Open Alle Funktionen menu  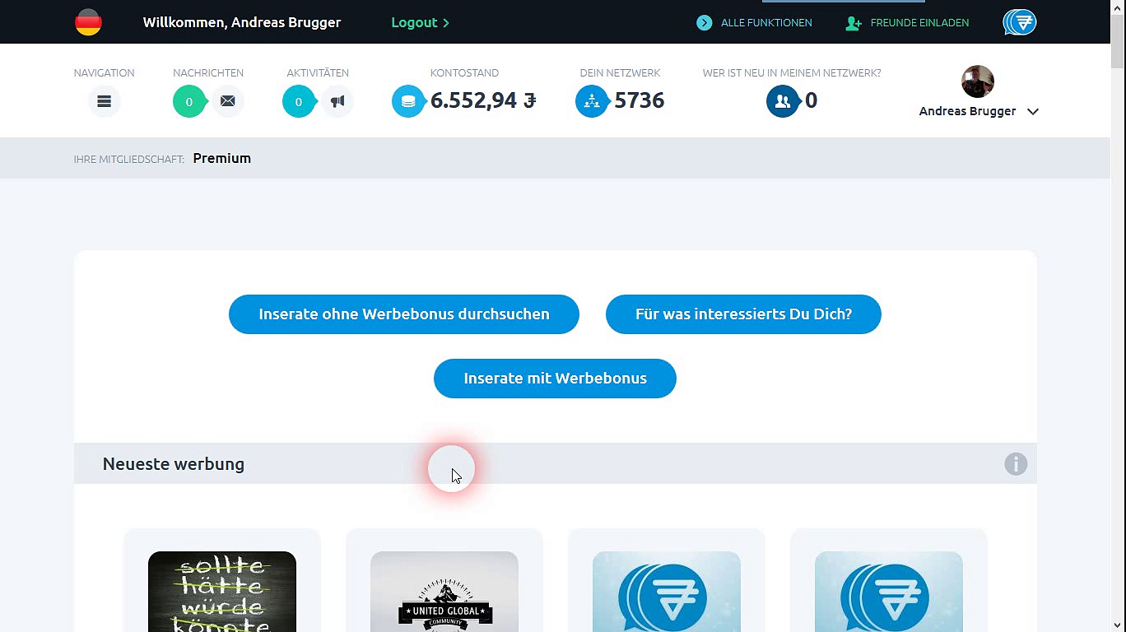755,23
